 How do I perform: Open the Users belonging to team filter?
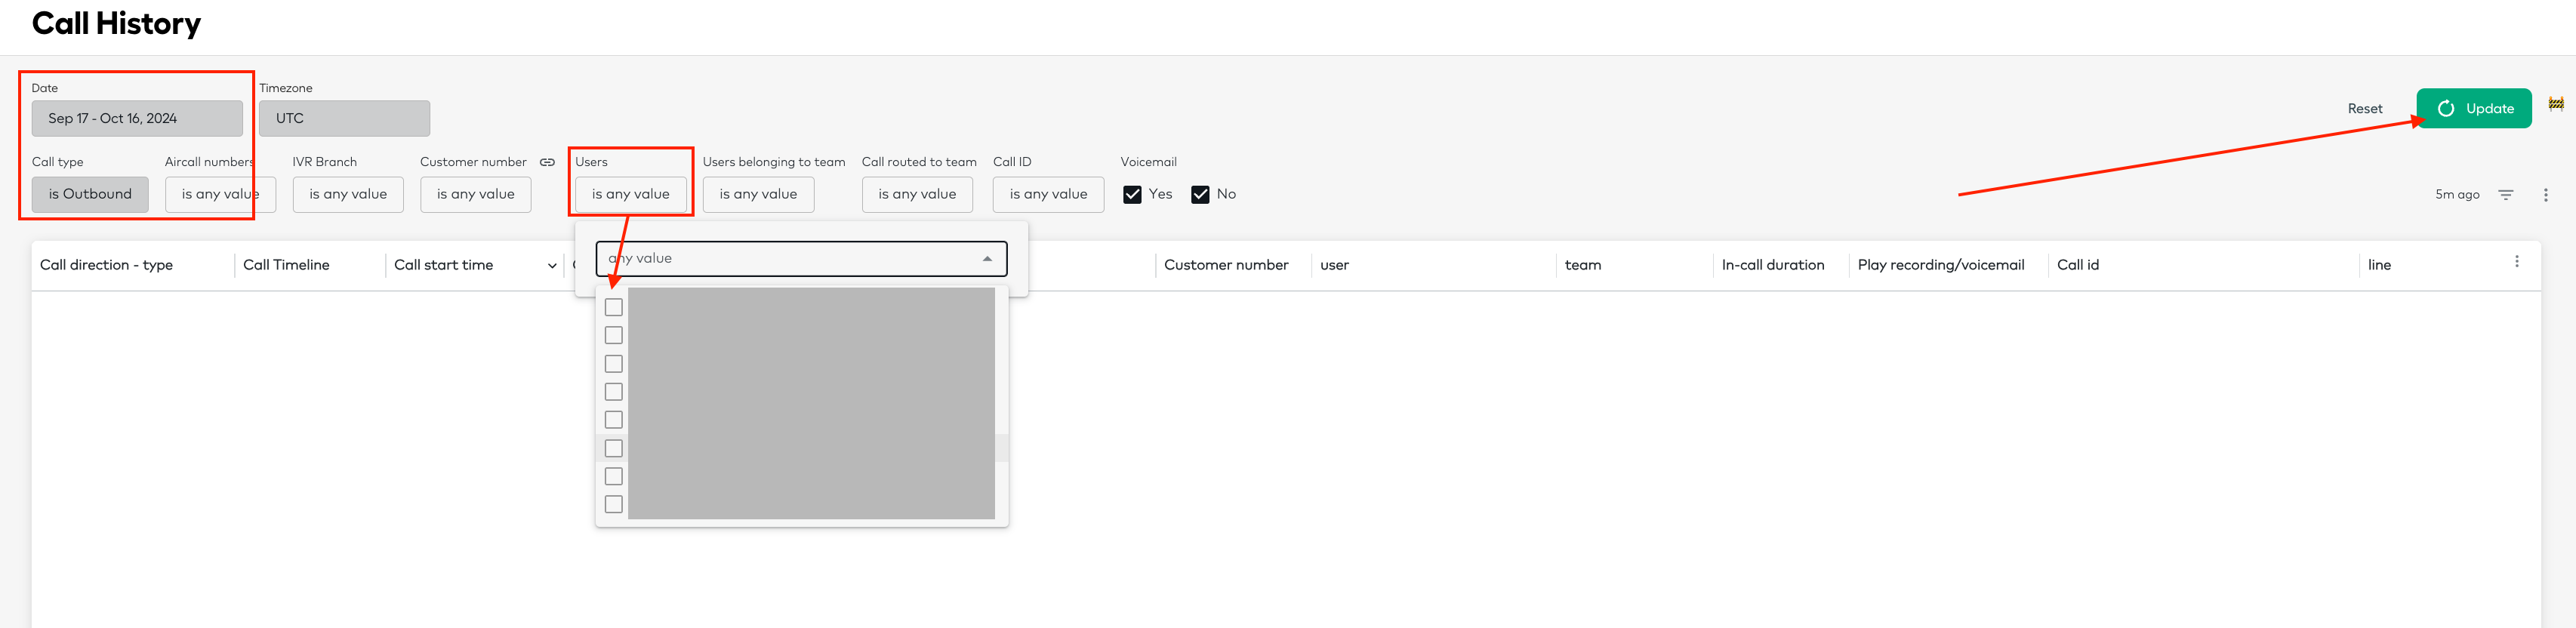[758, 194]
